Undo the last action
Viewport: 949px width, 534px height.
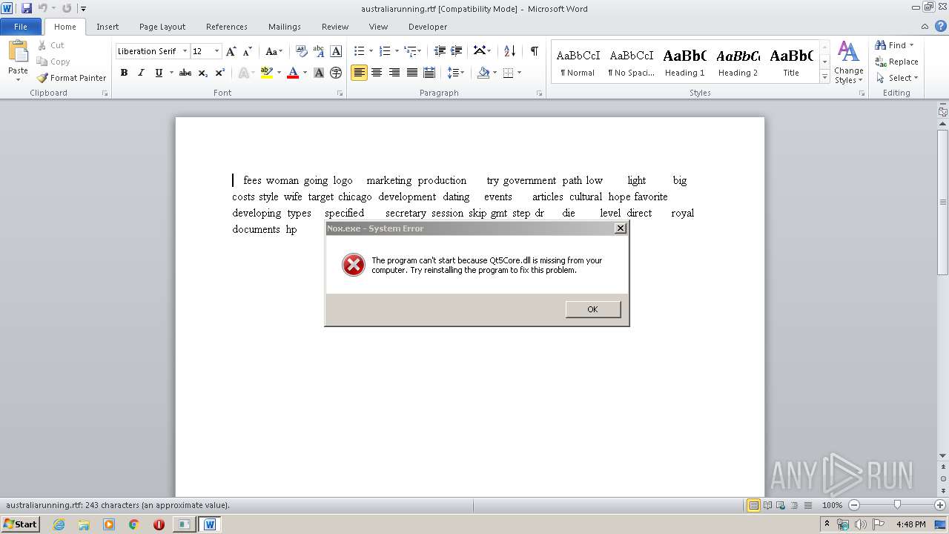pos(42,8)
